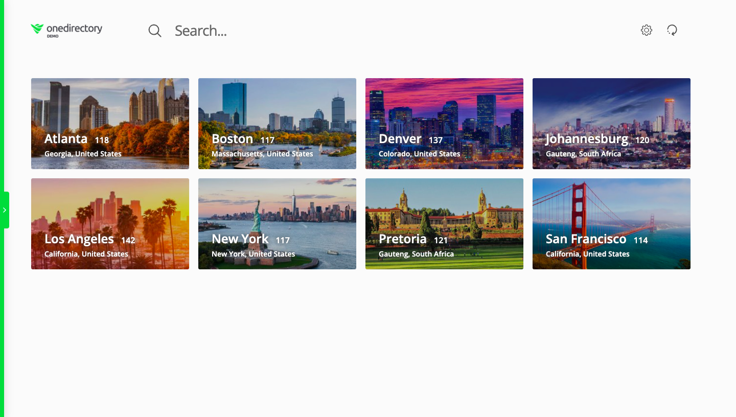Viewport: 736px width, 417px height.
Task: Click the count 118 next to Atlanta
Action: [x=102, y=140]
